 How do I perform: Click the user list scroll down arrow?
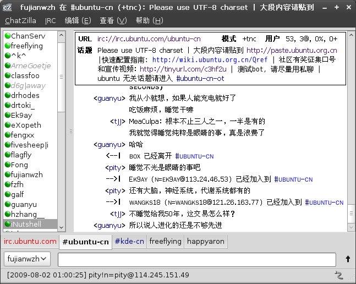tap(61, 227)
